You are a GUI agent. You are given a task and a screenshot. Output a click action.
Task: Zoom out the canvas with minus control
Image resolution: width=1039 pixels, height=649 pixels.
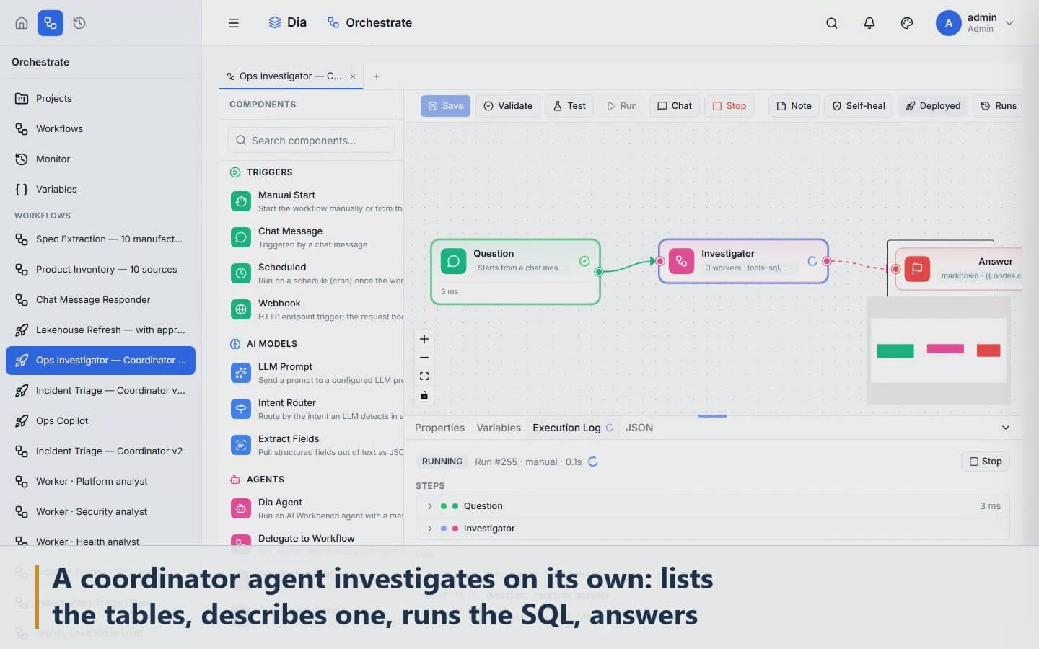click(424, 358)
